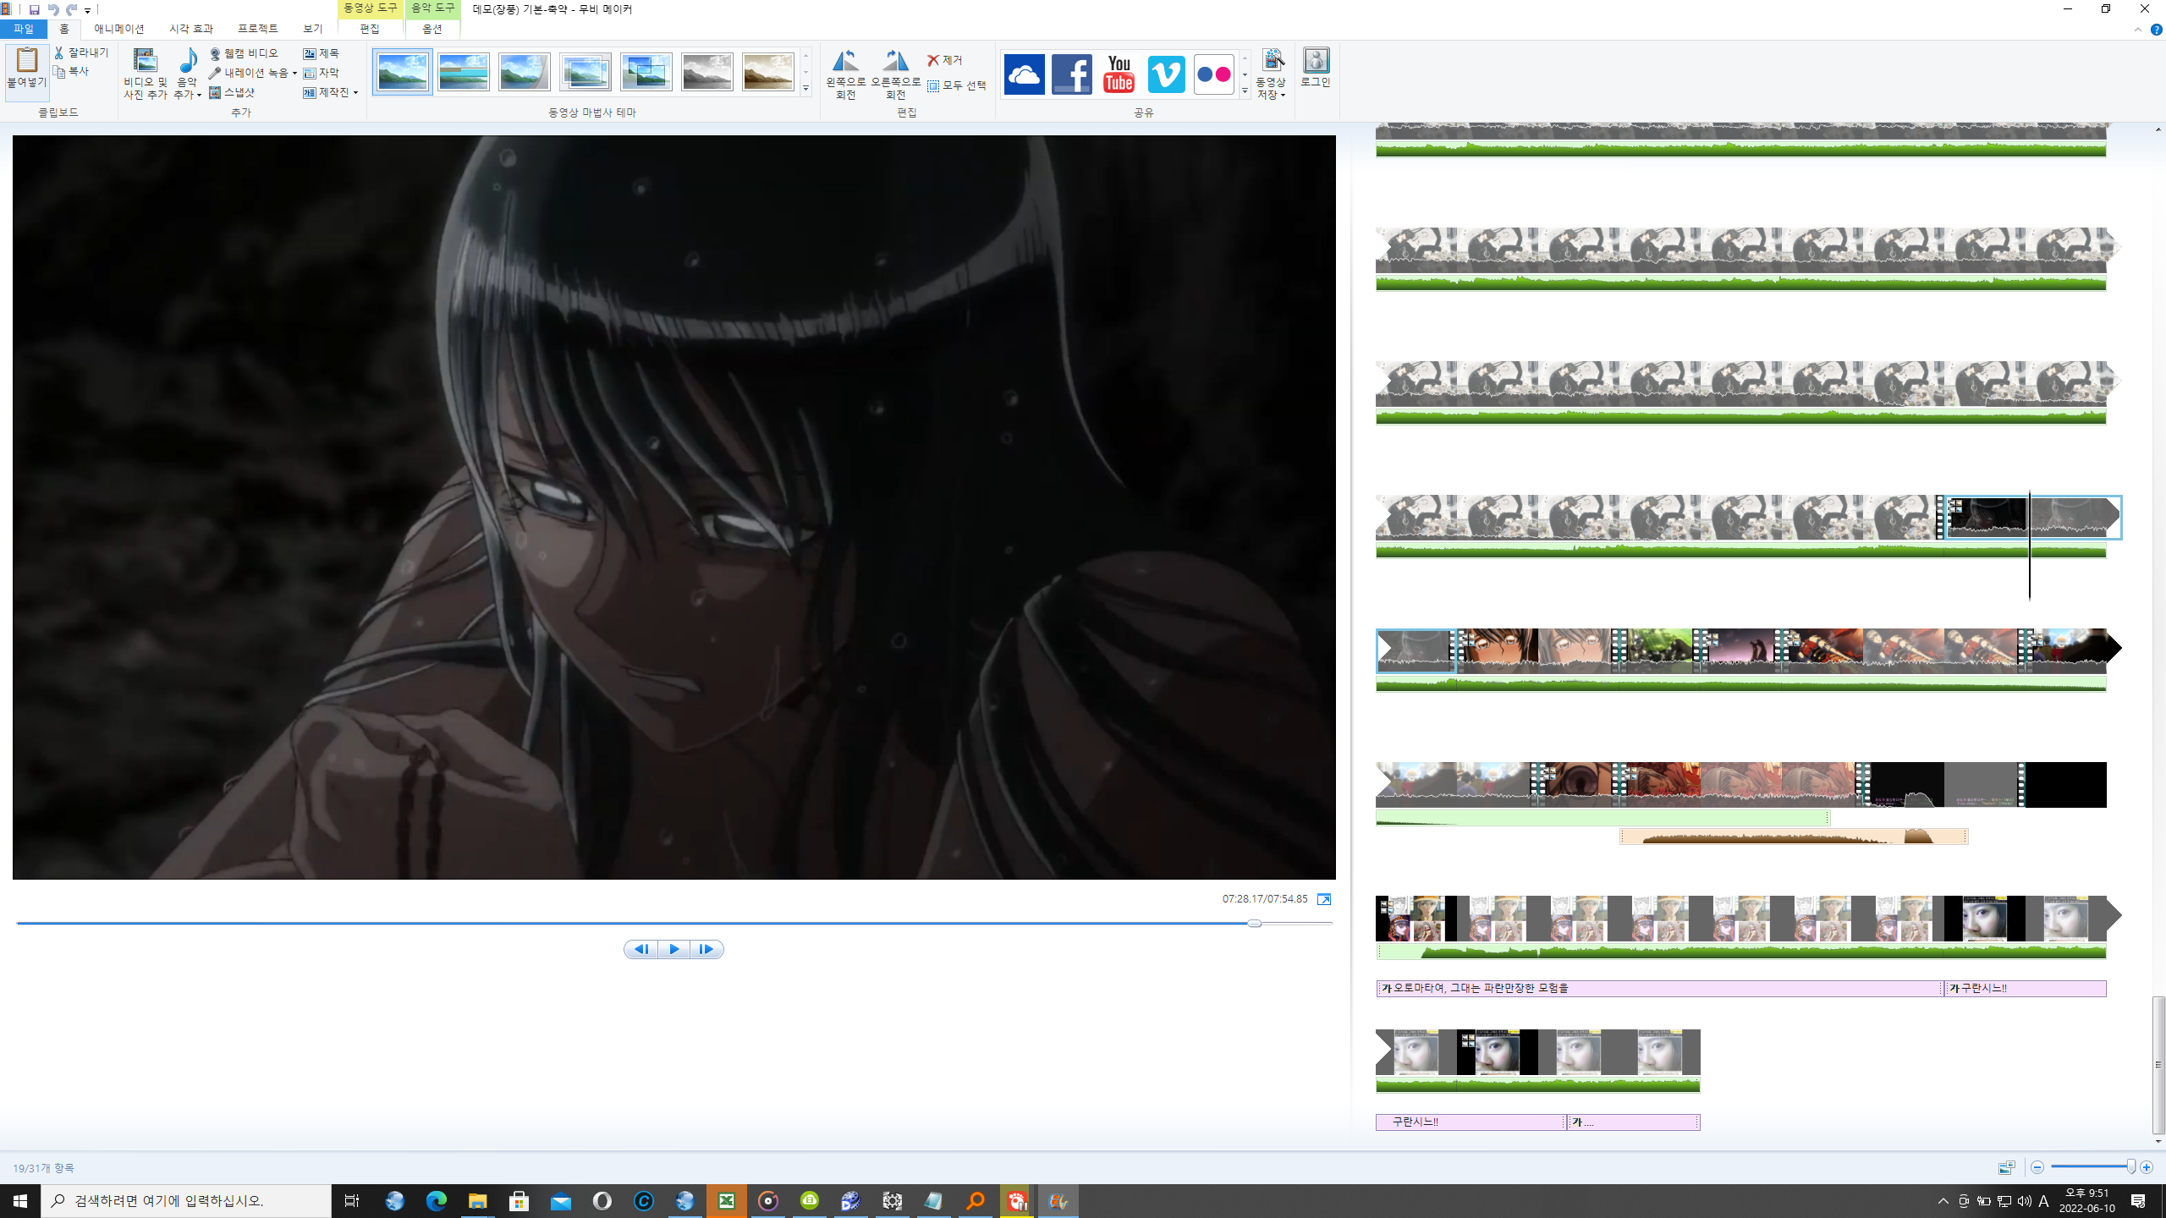Rotate left (왼쪽으로 회전)
This screenshot has height=1218, width=2166.
coord(845,74)
